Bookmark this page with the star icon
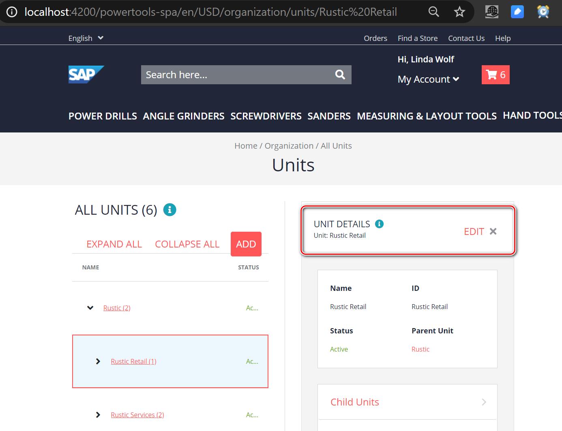This screenshot has height=431, width=562. 459,12
